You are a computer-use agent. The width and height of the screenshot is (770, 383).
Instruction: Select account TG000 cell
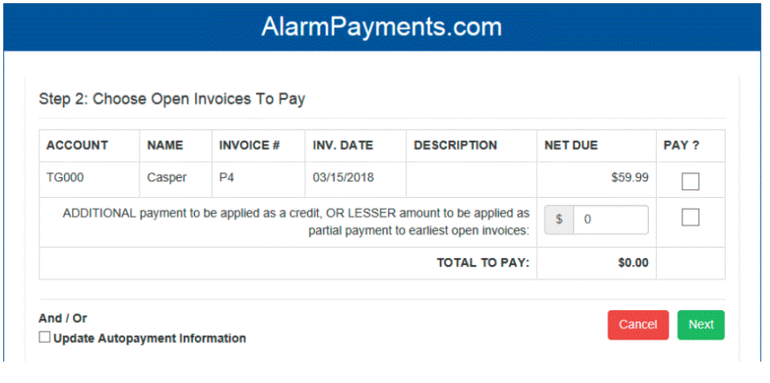click(65, 178)
